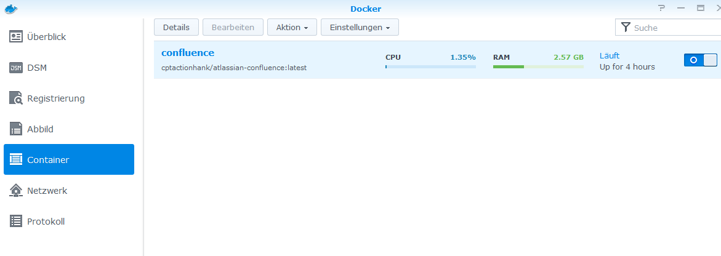Switch to the Container tab
The height and width of the screenshot is (256, 721).
tap(69, 160)
